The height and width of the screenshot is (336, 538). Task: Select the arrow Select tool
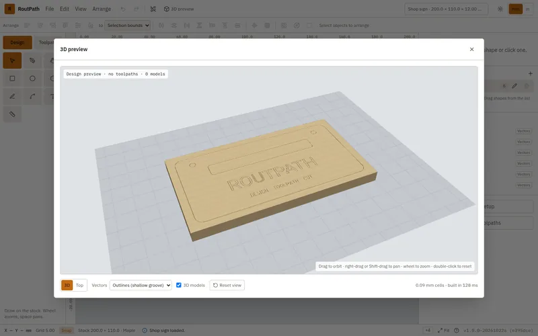(x=12, y=60)
